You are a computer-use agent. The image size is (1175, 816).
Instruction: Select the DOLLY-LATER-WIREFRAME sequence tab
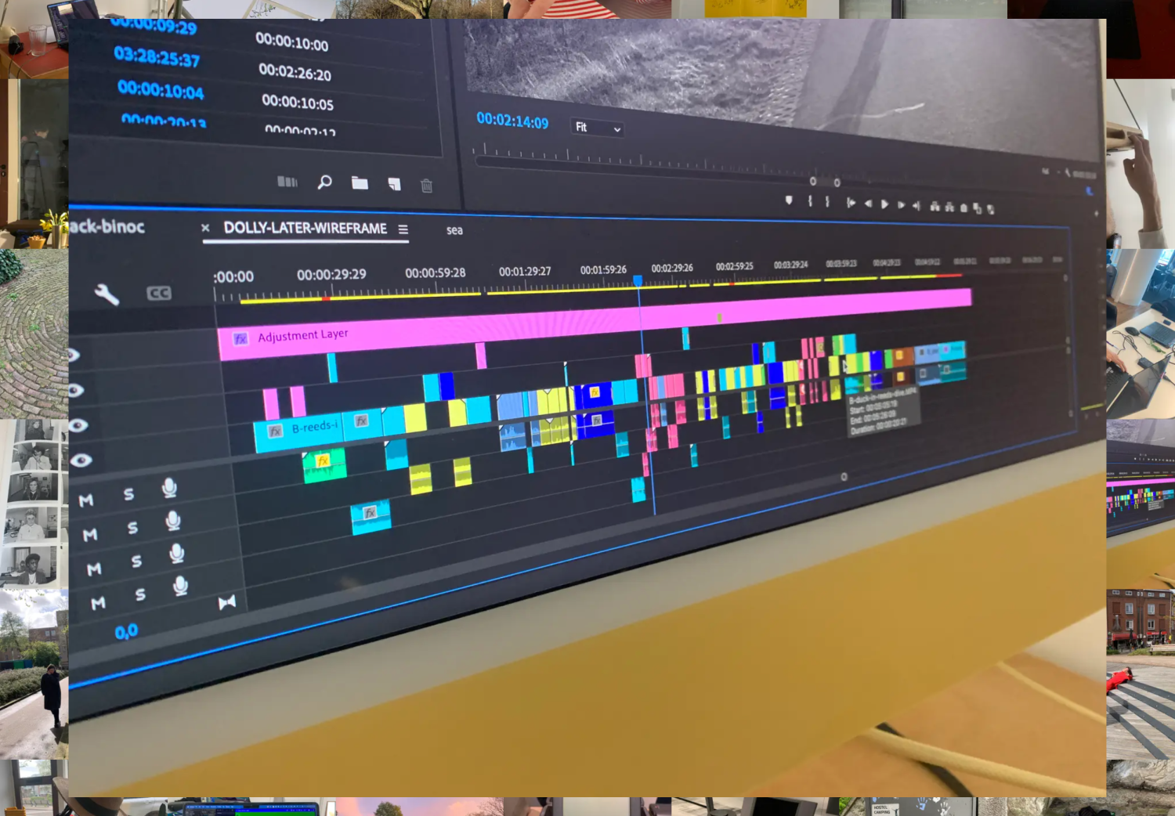(305, 228)
